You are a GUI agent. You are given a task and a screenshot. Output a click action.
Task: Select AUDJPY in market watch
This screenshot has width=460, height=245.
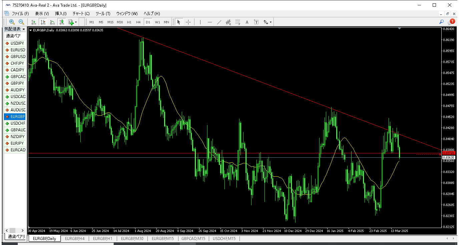pyautogui.click(x=15, y=90)
